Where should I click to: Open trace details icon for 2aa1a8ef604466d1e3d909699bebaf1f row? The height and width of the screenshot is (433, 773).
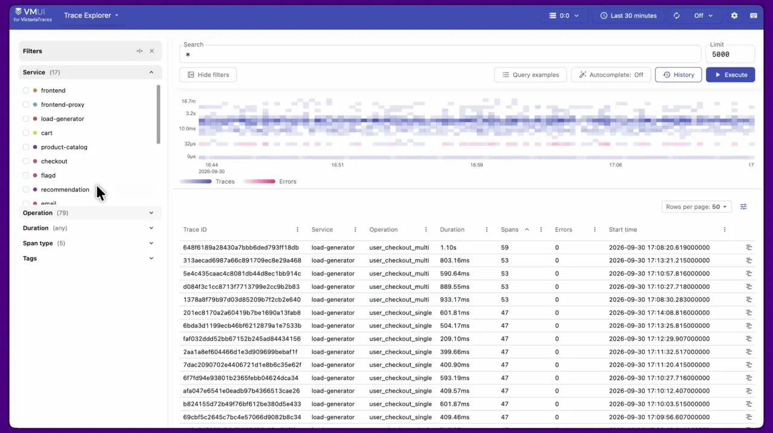point(749,352)
